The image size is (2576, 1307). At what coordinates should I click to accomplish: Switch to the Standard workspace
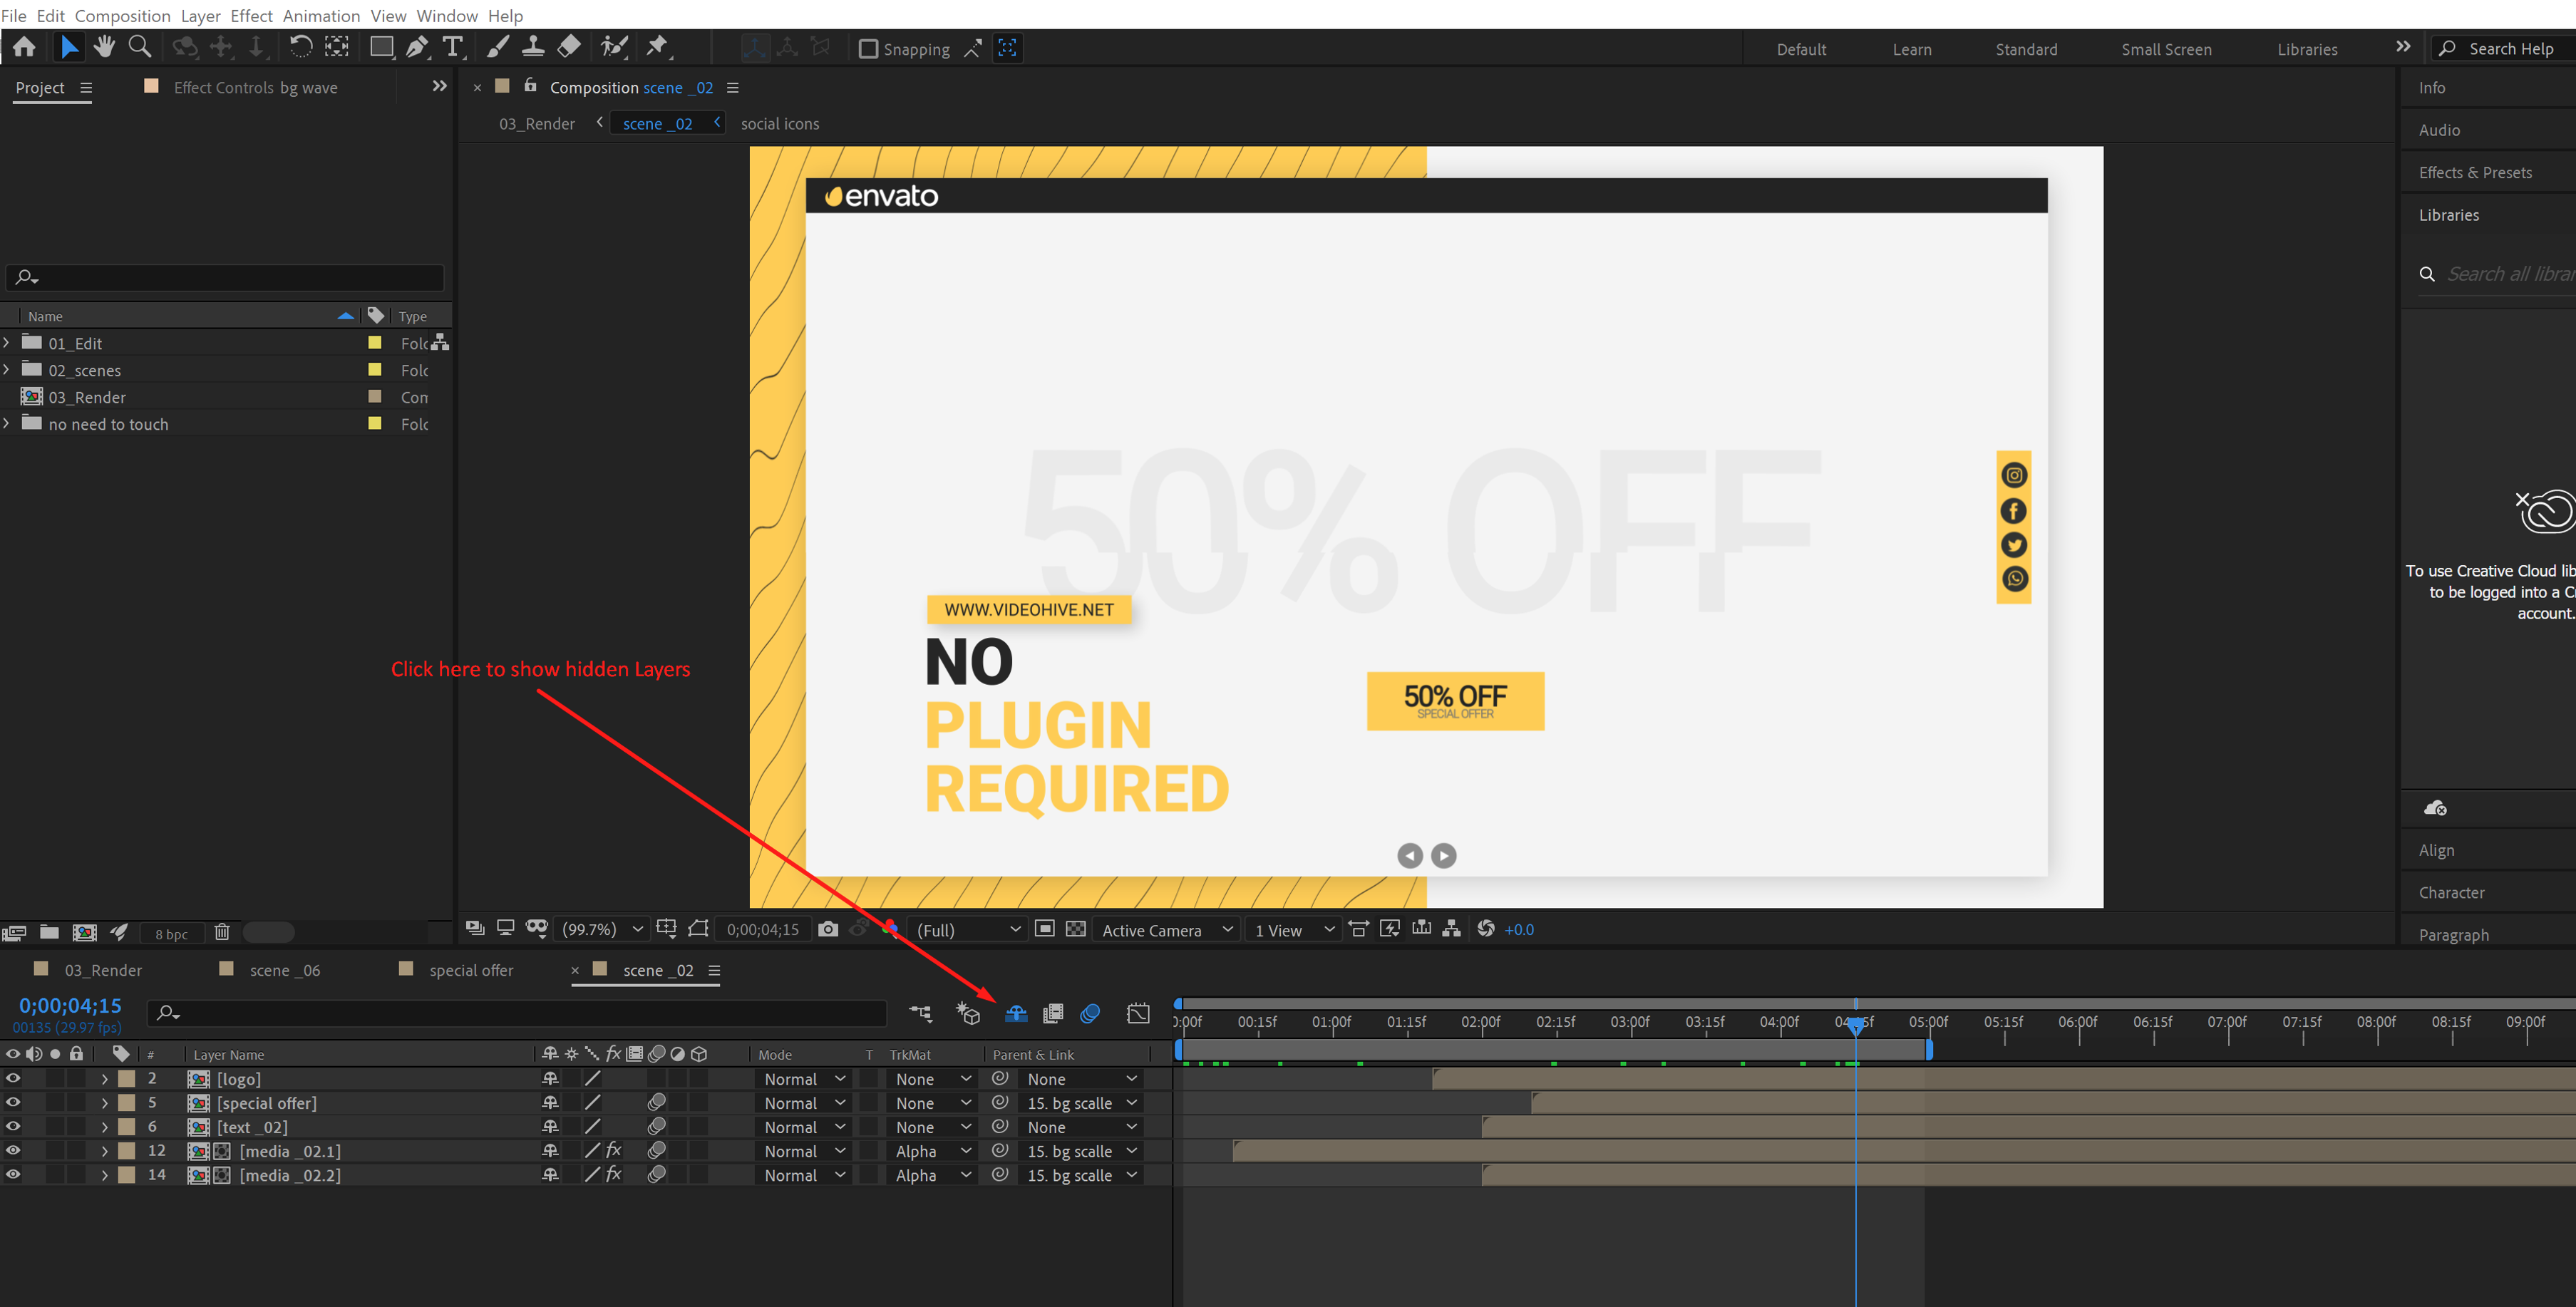[2026, 49]
